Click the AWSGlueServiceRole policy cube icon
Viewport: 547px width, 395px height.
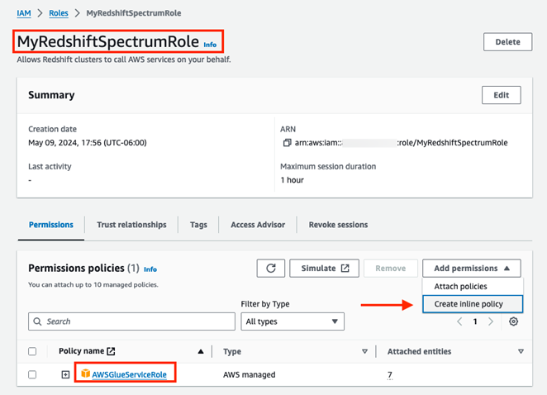pyautogui.click(x=85, y=374)
